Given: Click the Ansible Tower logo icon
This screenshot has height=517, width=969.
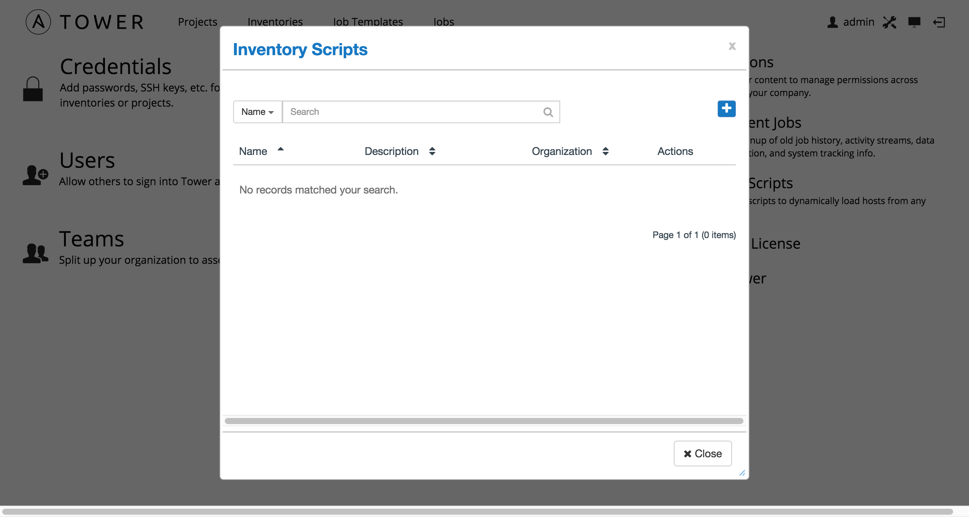Looking at the screenshot, I should tap(38, 22).
